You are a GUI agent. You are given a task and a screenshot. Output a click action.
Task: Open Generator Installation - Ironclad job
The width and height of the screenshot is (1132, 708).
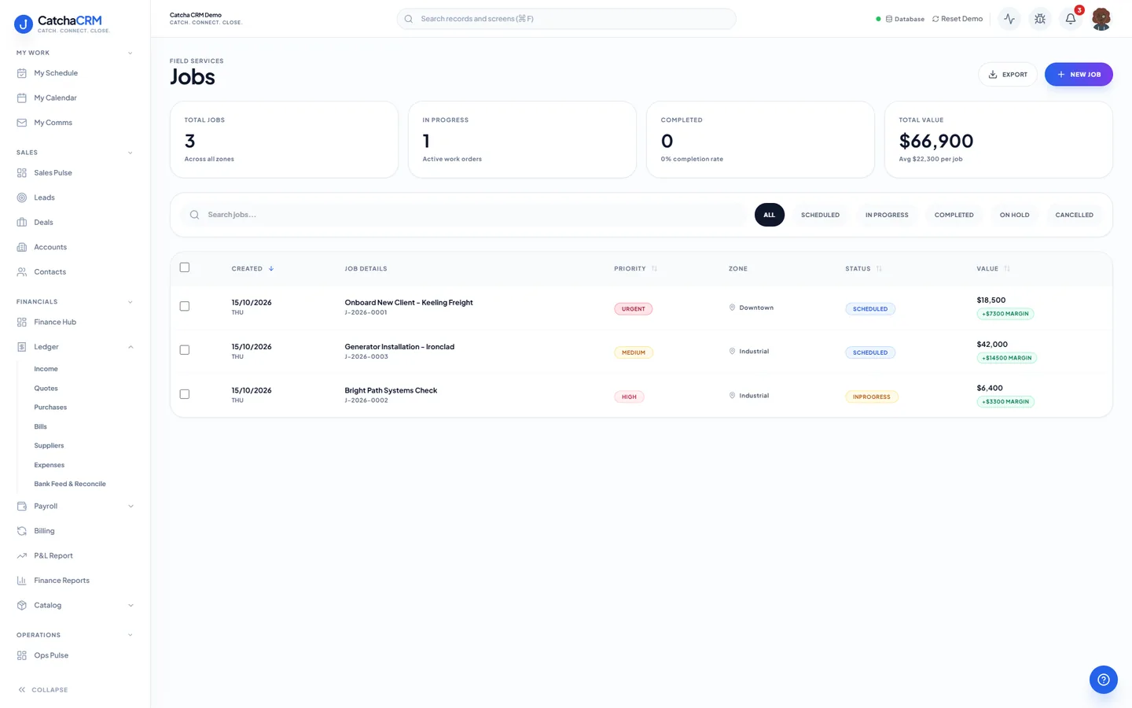tap(399, 347)
